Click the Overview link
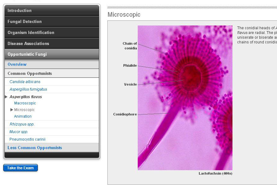 pyautogui.click(x=17, y=64)
